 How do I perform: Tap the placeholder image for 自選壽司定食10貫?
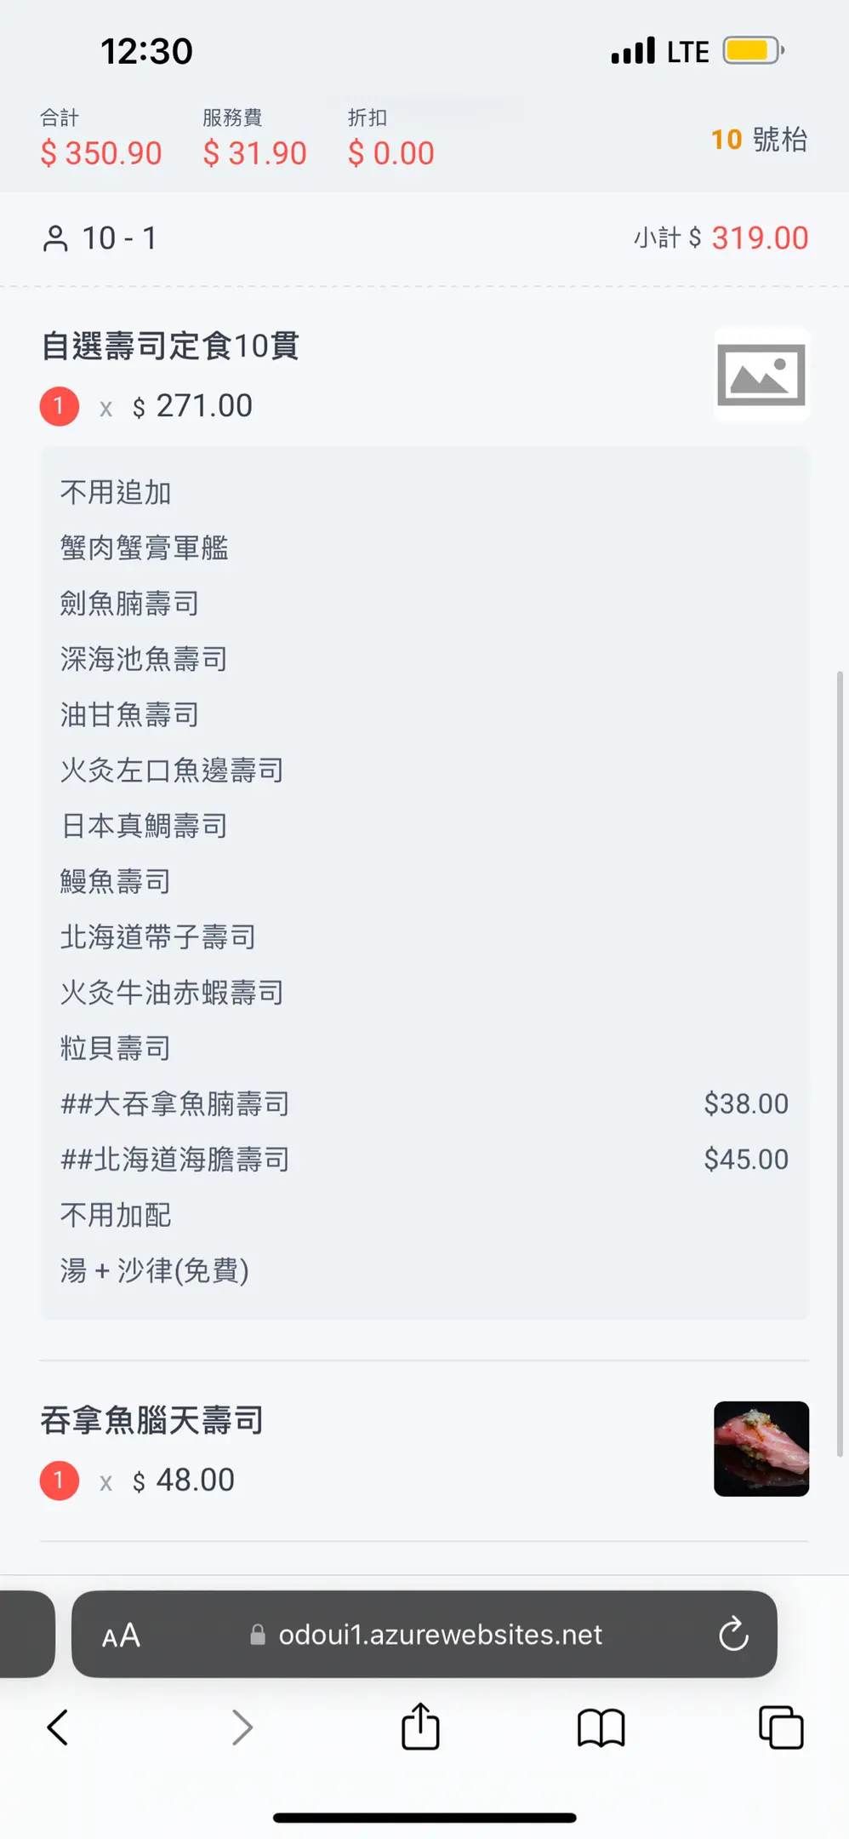click(761, 375)
